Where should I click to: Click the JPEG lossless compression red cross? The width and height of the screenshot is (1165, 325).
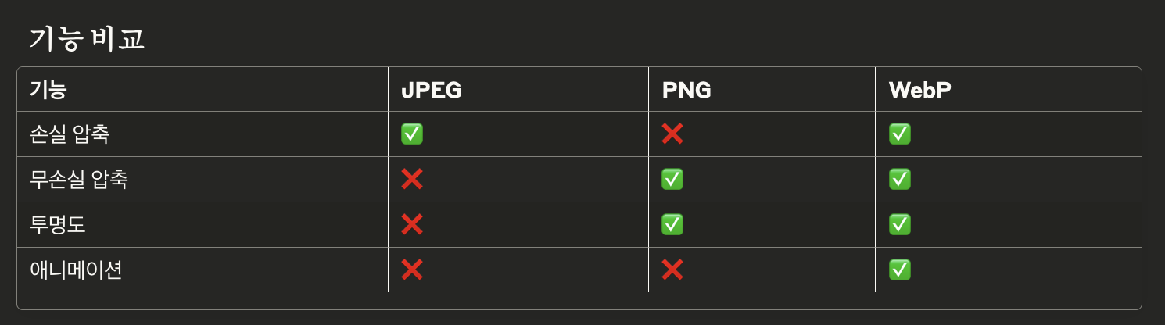point(412,180)
